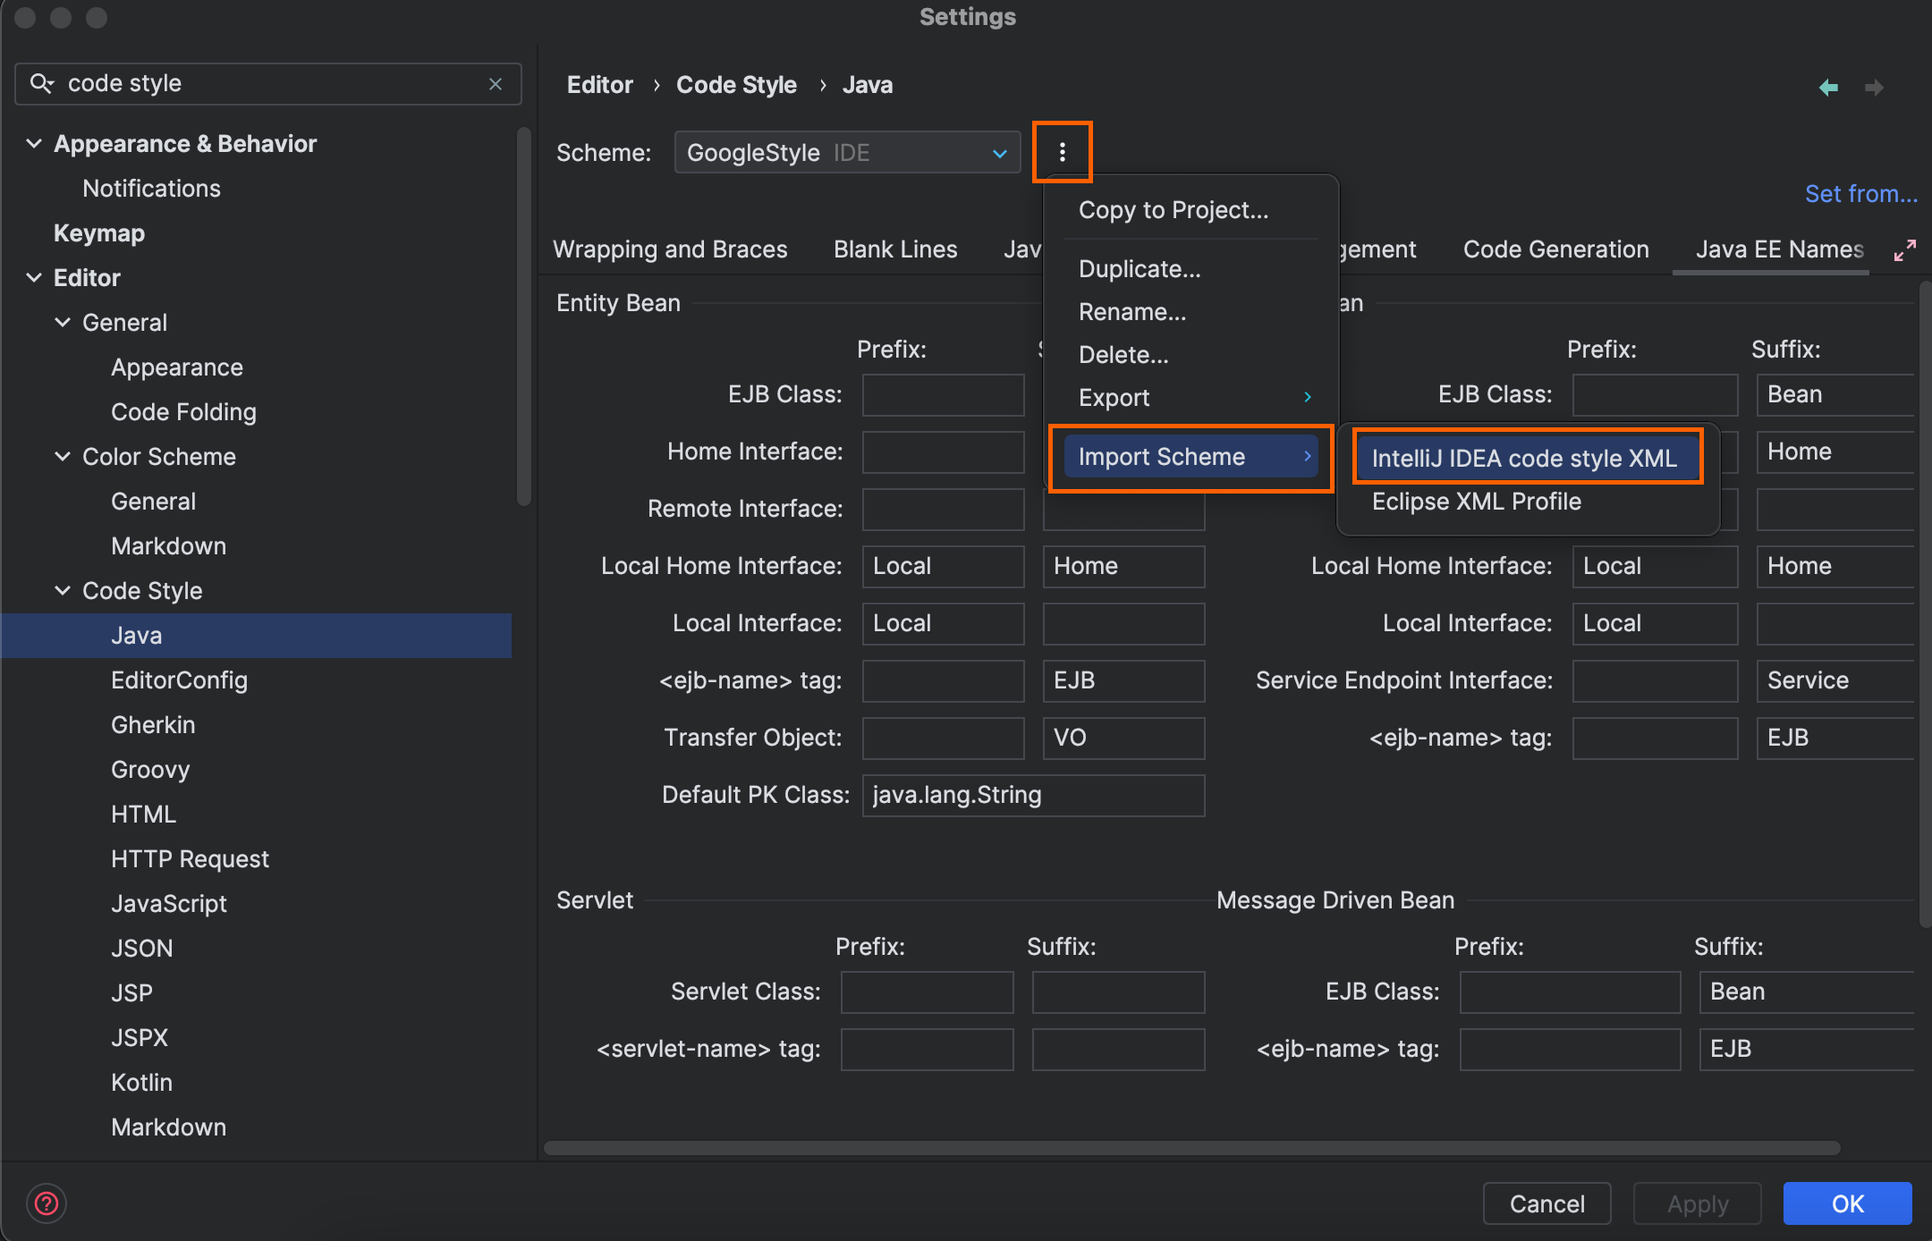The image size is (1932, 1241).
Task: Click the expand tabs arrows icon
Action: click(x=1904, y=250)
